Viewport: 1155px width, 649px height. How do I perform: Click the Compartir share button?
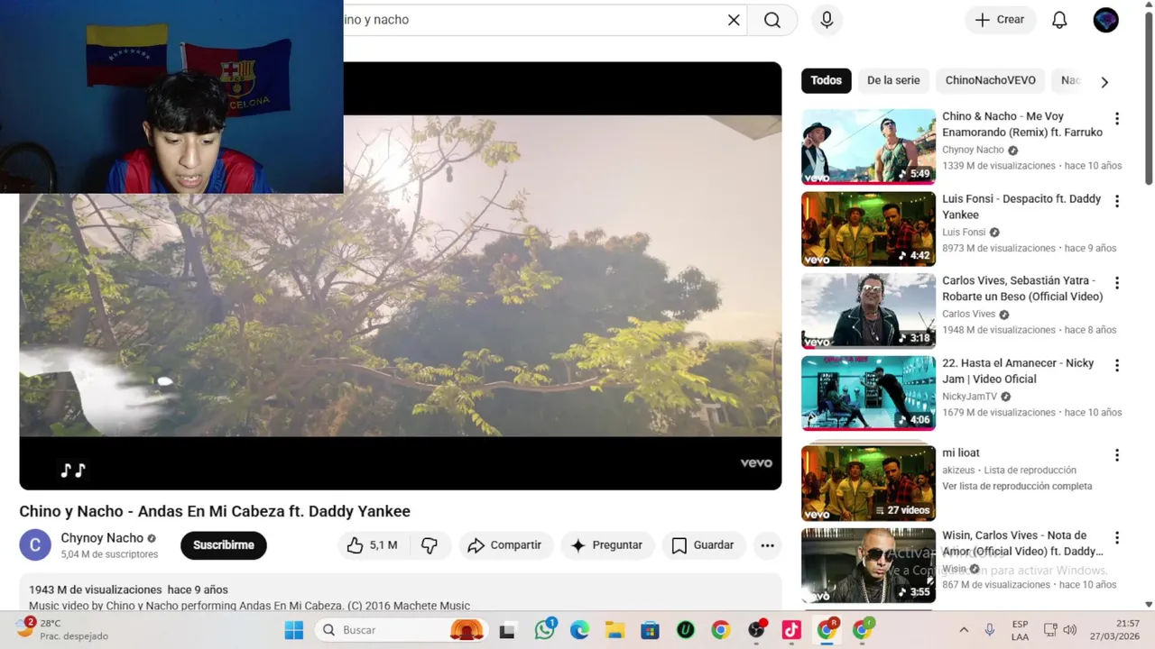(504, 545)
